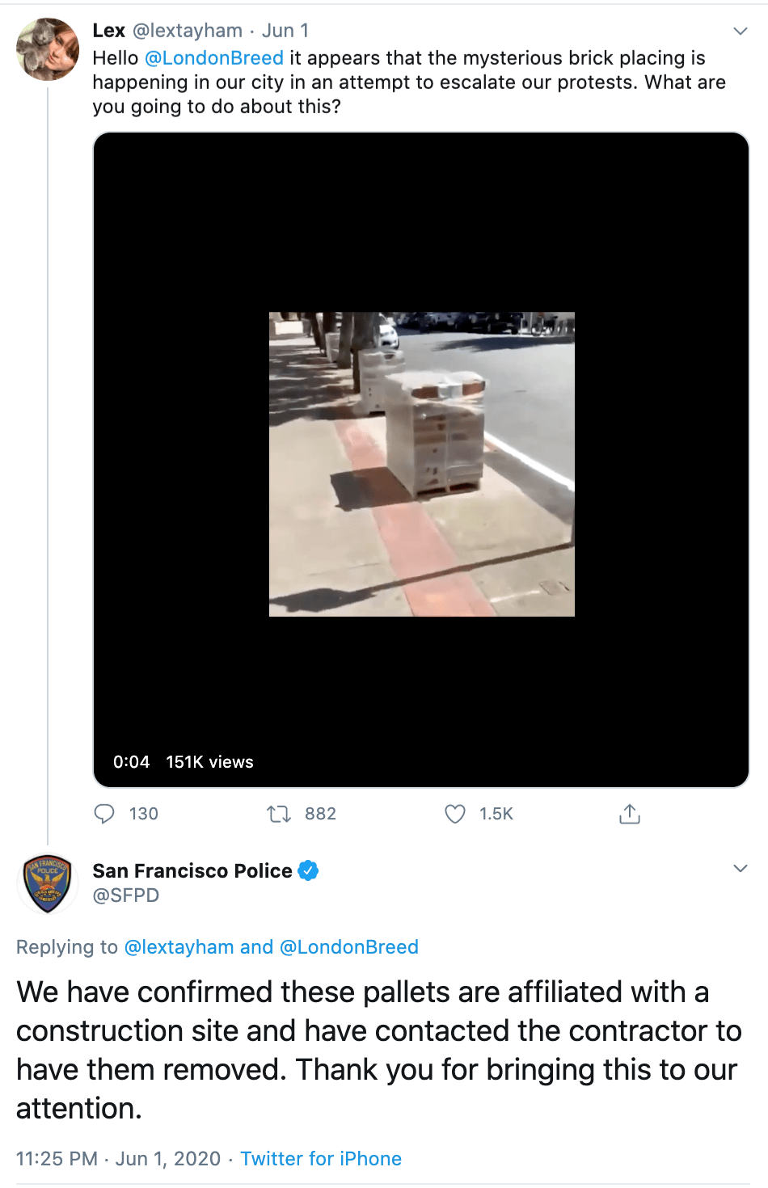Expand chevron menu on SFPD tweet
The height and width of the screenshot is (1188, 768).
point(740,868)
